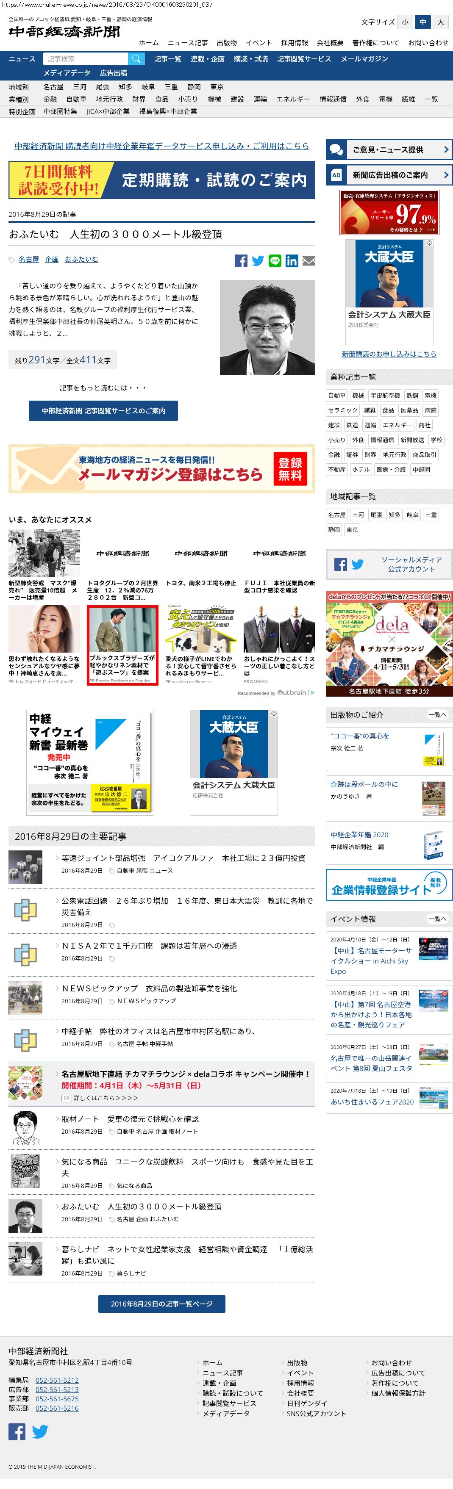Open sidebar social Twitter icon
Image resolution: width=453 pixels, height=1489 pixels.
point(358,564)
